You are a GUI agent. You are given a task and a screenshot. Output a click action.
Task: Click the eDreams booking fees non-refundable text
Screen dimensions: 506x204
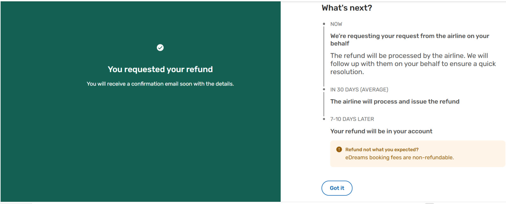click(x=399, y=158)
